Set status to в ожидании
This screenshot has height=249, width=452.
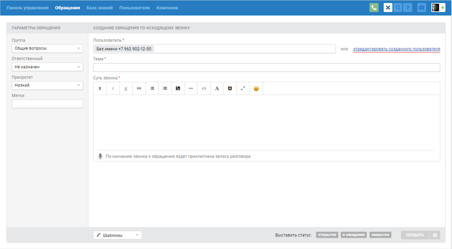coord(354,235)
